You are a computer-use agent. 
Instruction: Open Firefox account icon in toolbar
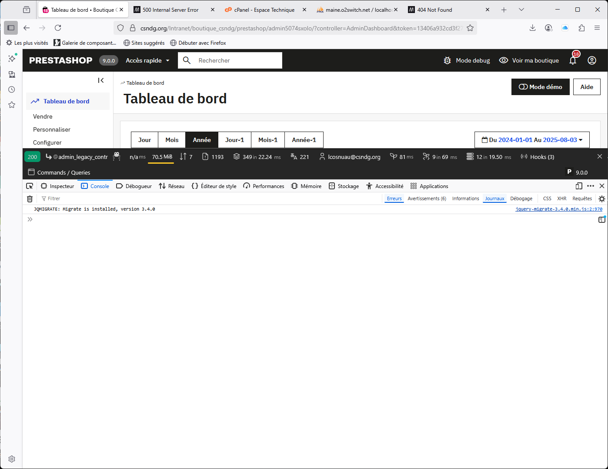(x=548, y=28)
